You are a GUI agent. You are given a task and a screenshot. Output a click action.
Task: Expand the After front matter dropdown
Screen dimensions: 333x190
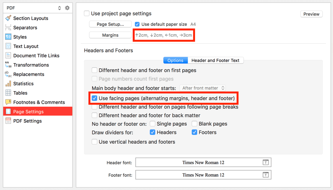tap(202, 88)
